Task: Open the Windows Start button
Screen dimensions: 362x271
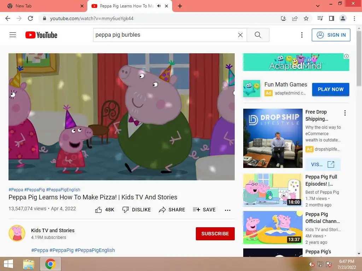Action: pos(8,264)
